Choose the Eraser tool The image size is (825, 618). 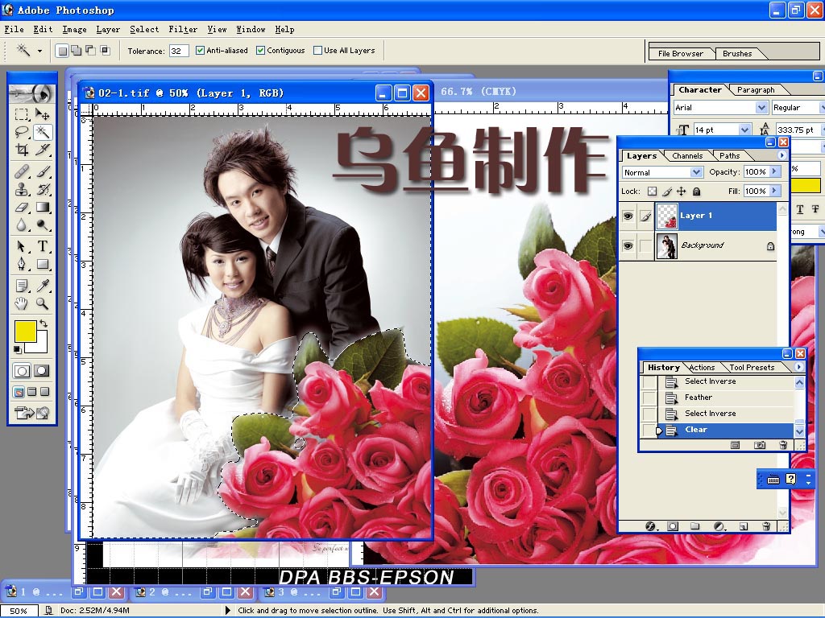point(22,207)
